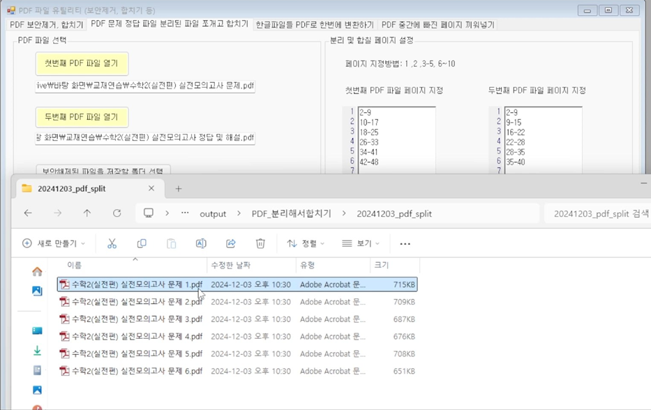Go up one folder with Up arrow
651x410 pixels.
coord(87,213)
